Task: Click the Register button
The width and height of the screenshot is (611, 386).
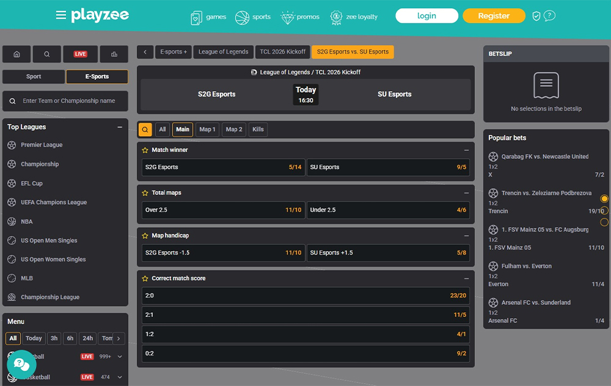Action: pos(494,16)
